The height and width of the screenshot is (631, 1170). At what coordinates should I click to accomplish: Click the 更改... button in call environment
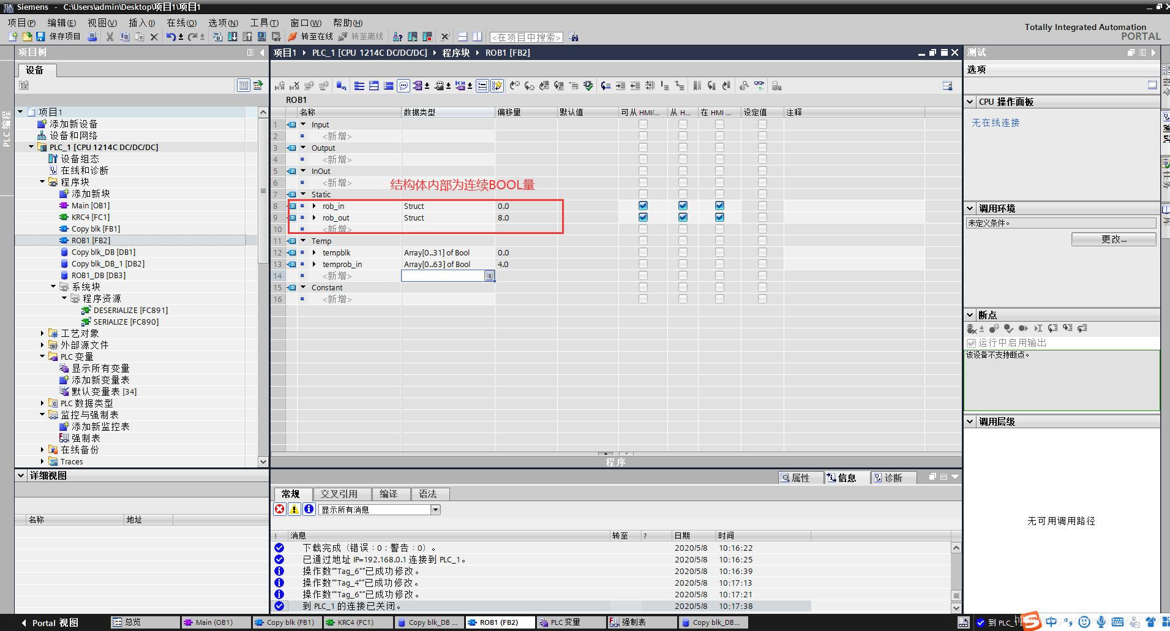pos(1114,239)
